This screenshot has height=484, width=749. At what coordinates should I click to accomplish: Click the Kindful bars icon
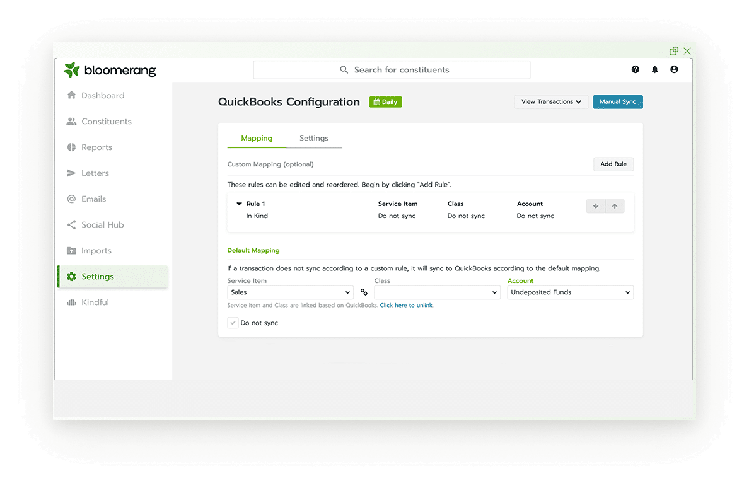pyautogui.click(x=71, y=302)
